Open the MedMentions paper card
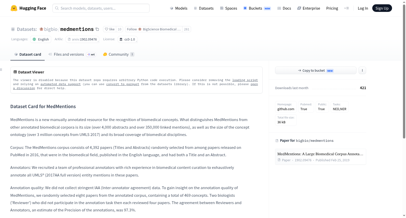Screen dimensions: 406x218 [320, 157]
